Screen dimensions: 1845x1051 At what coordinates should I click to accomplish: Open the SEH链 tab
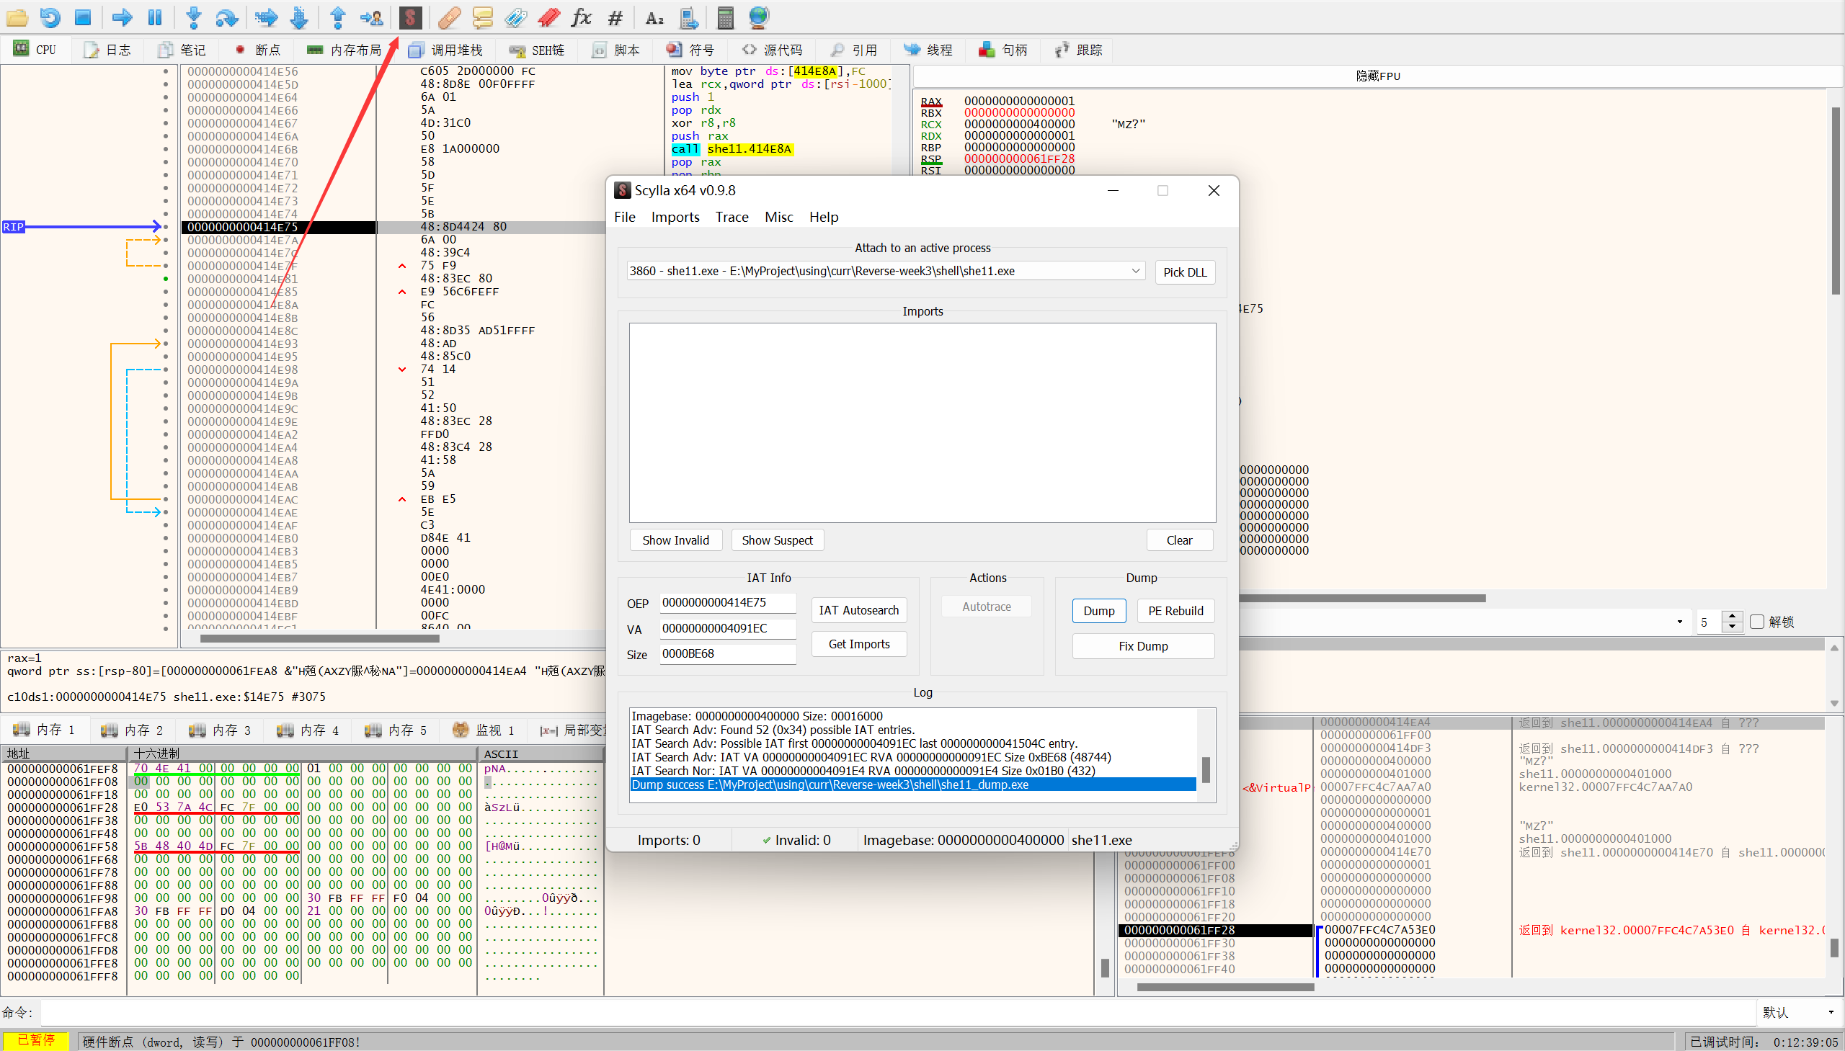point(537,50)
